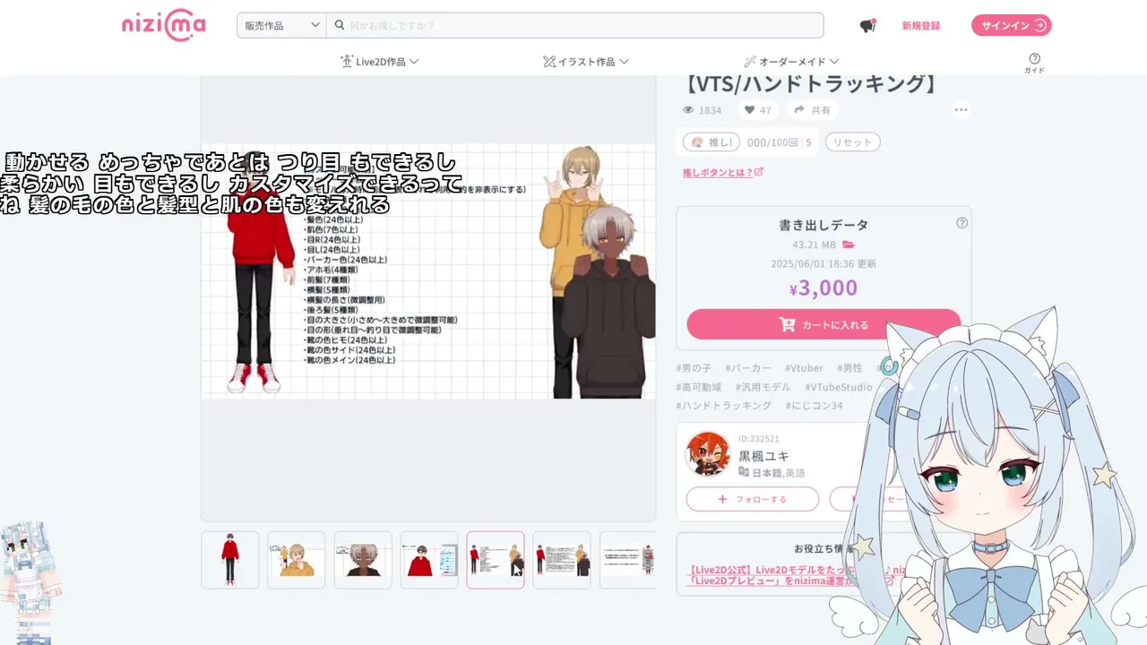This screenshot has width=1147, height=645.
Task: Expand the Live2D作品 menu
Action: pyautogui.click(x=380, y=62)
